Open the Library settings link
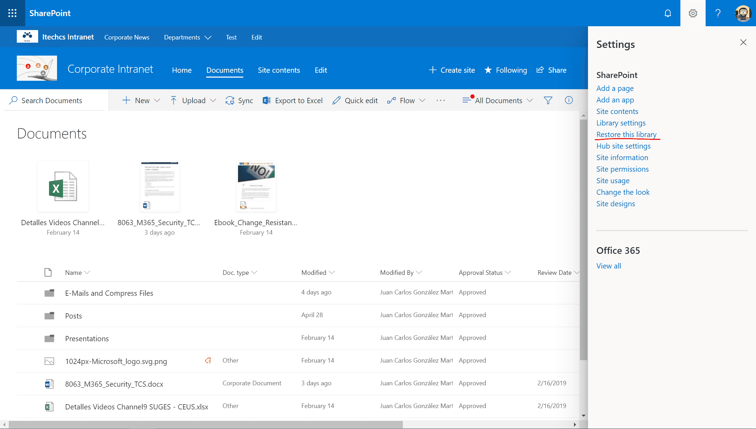This screenshot has height=429, width=756. coord(621,123)
